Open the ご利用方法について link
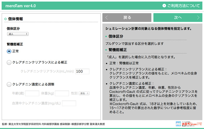204x129 pixels. (183, 5)
